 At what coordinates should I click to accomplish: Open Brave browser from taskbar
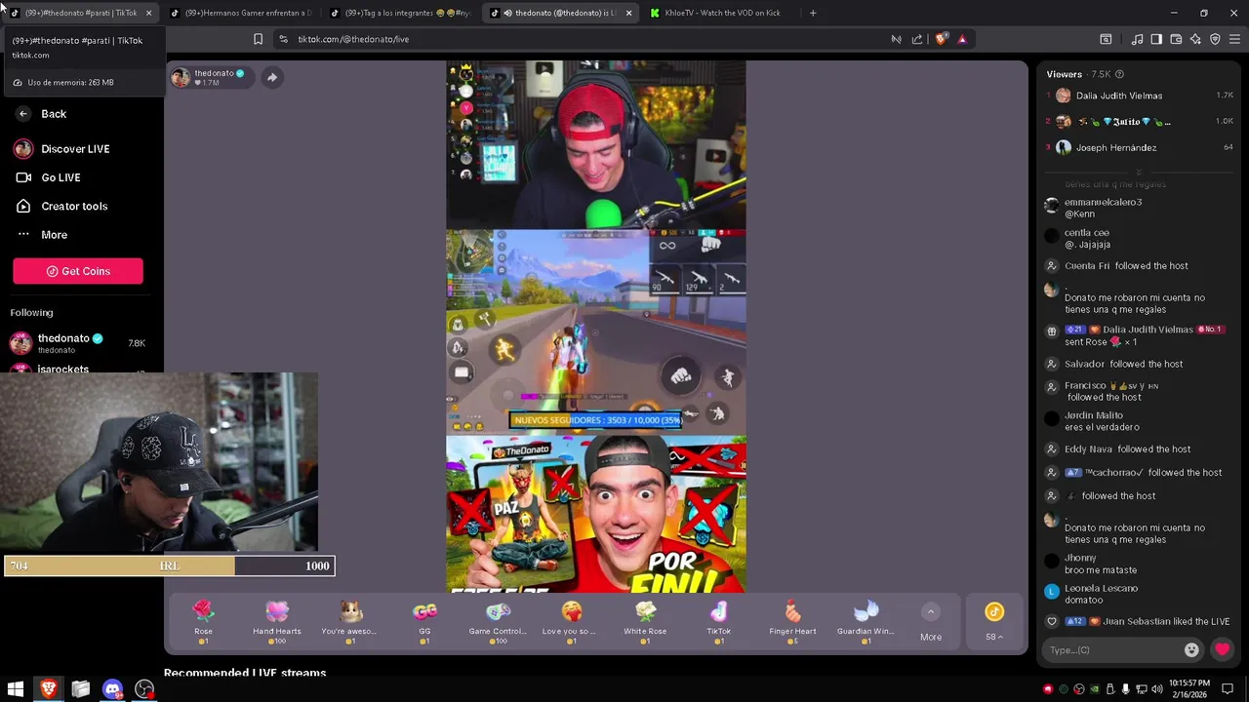tap(48, 689)
